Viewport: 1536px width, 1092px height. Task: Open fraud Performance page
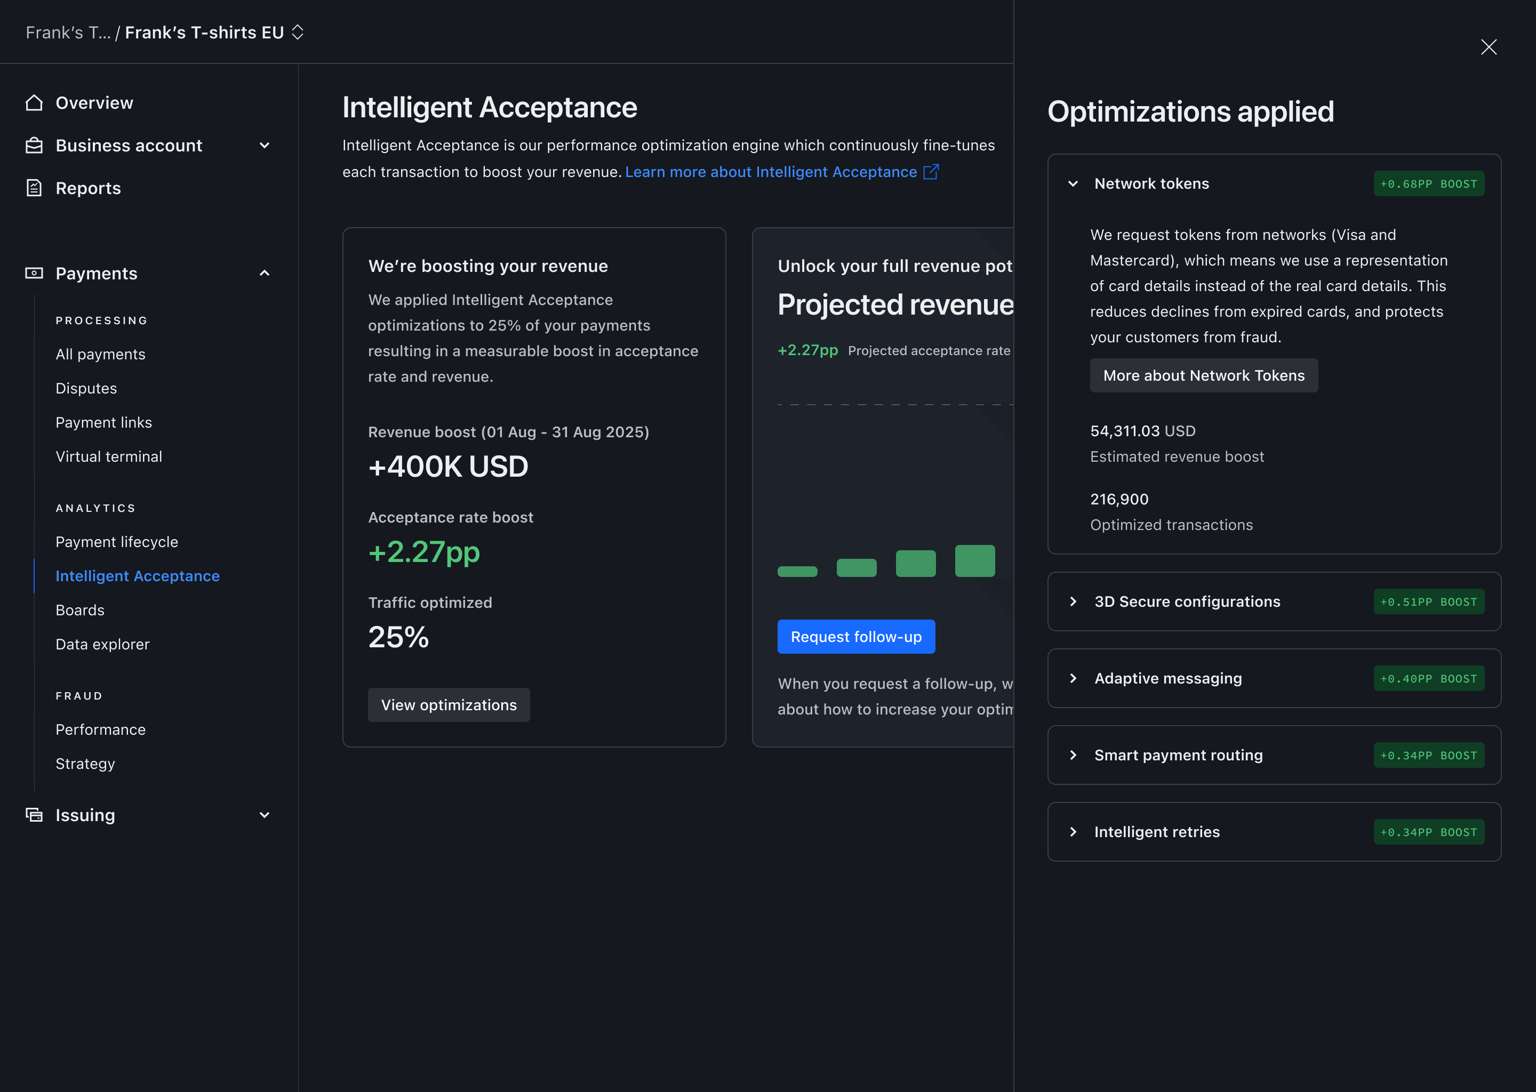point(100,729)
